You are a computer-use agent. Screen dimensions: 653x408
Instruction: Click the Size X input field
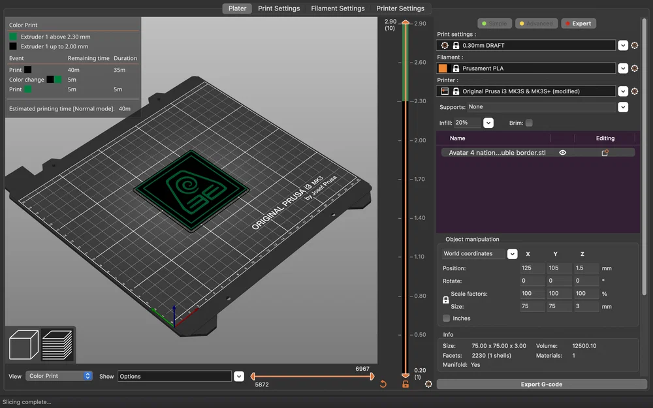tap(532, 306)
